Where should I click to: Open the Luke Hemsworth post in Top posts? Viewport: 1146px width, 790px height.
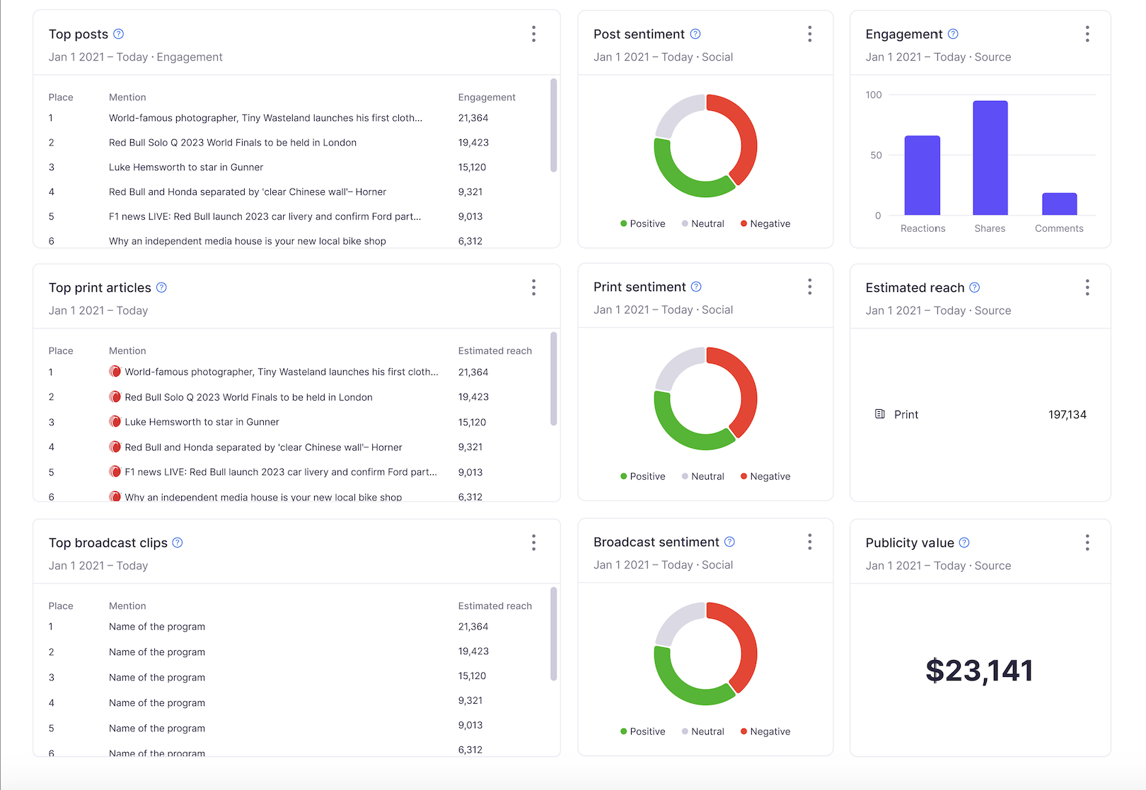(186, 167)
